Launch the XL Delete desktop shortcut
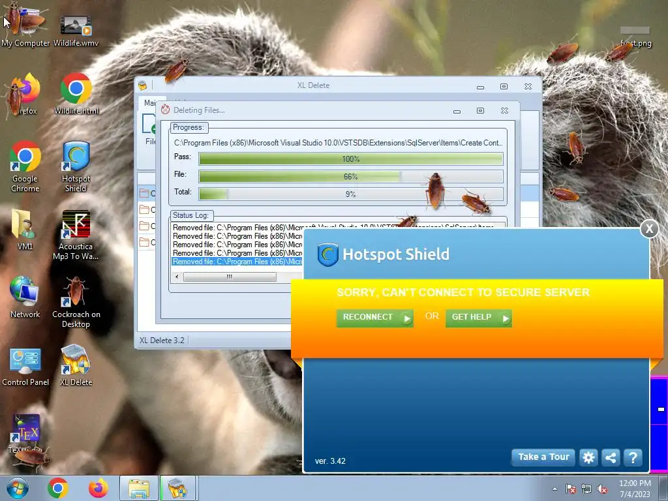The width and height of the screenshot is (668, 501). (76, 365)
